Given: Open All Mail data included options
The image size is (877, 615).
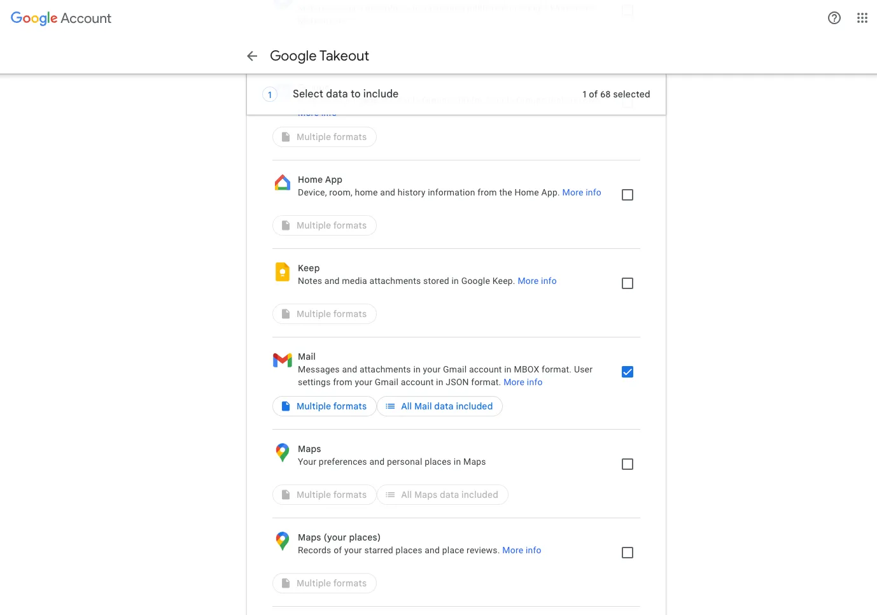Looking at the screenshot, I should point(440,406).
